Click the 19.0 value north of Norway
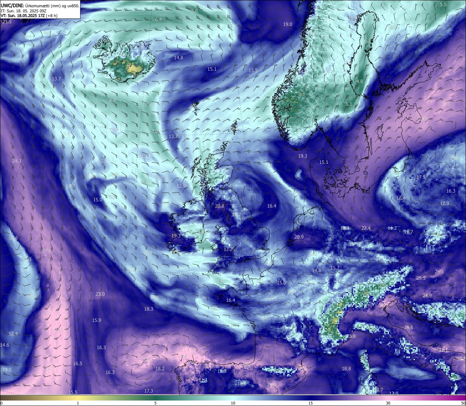The width and height of the screenshot is (466, 406). tap(288, 24)
